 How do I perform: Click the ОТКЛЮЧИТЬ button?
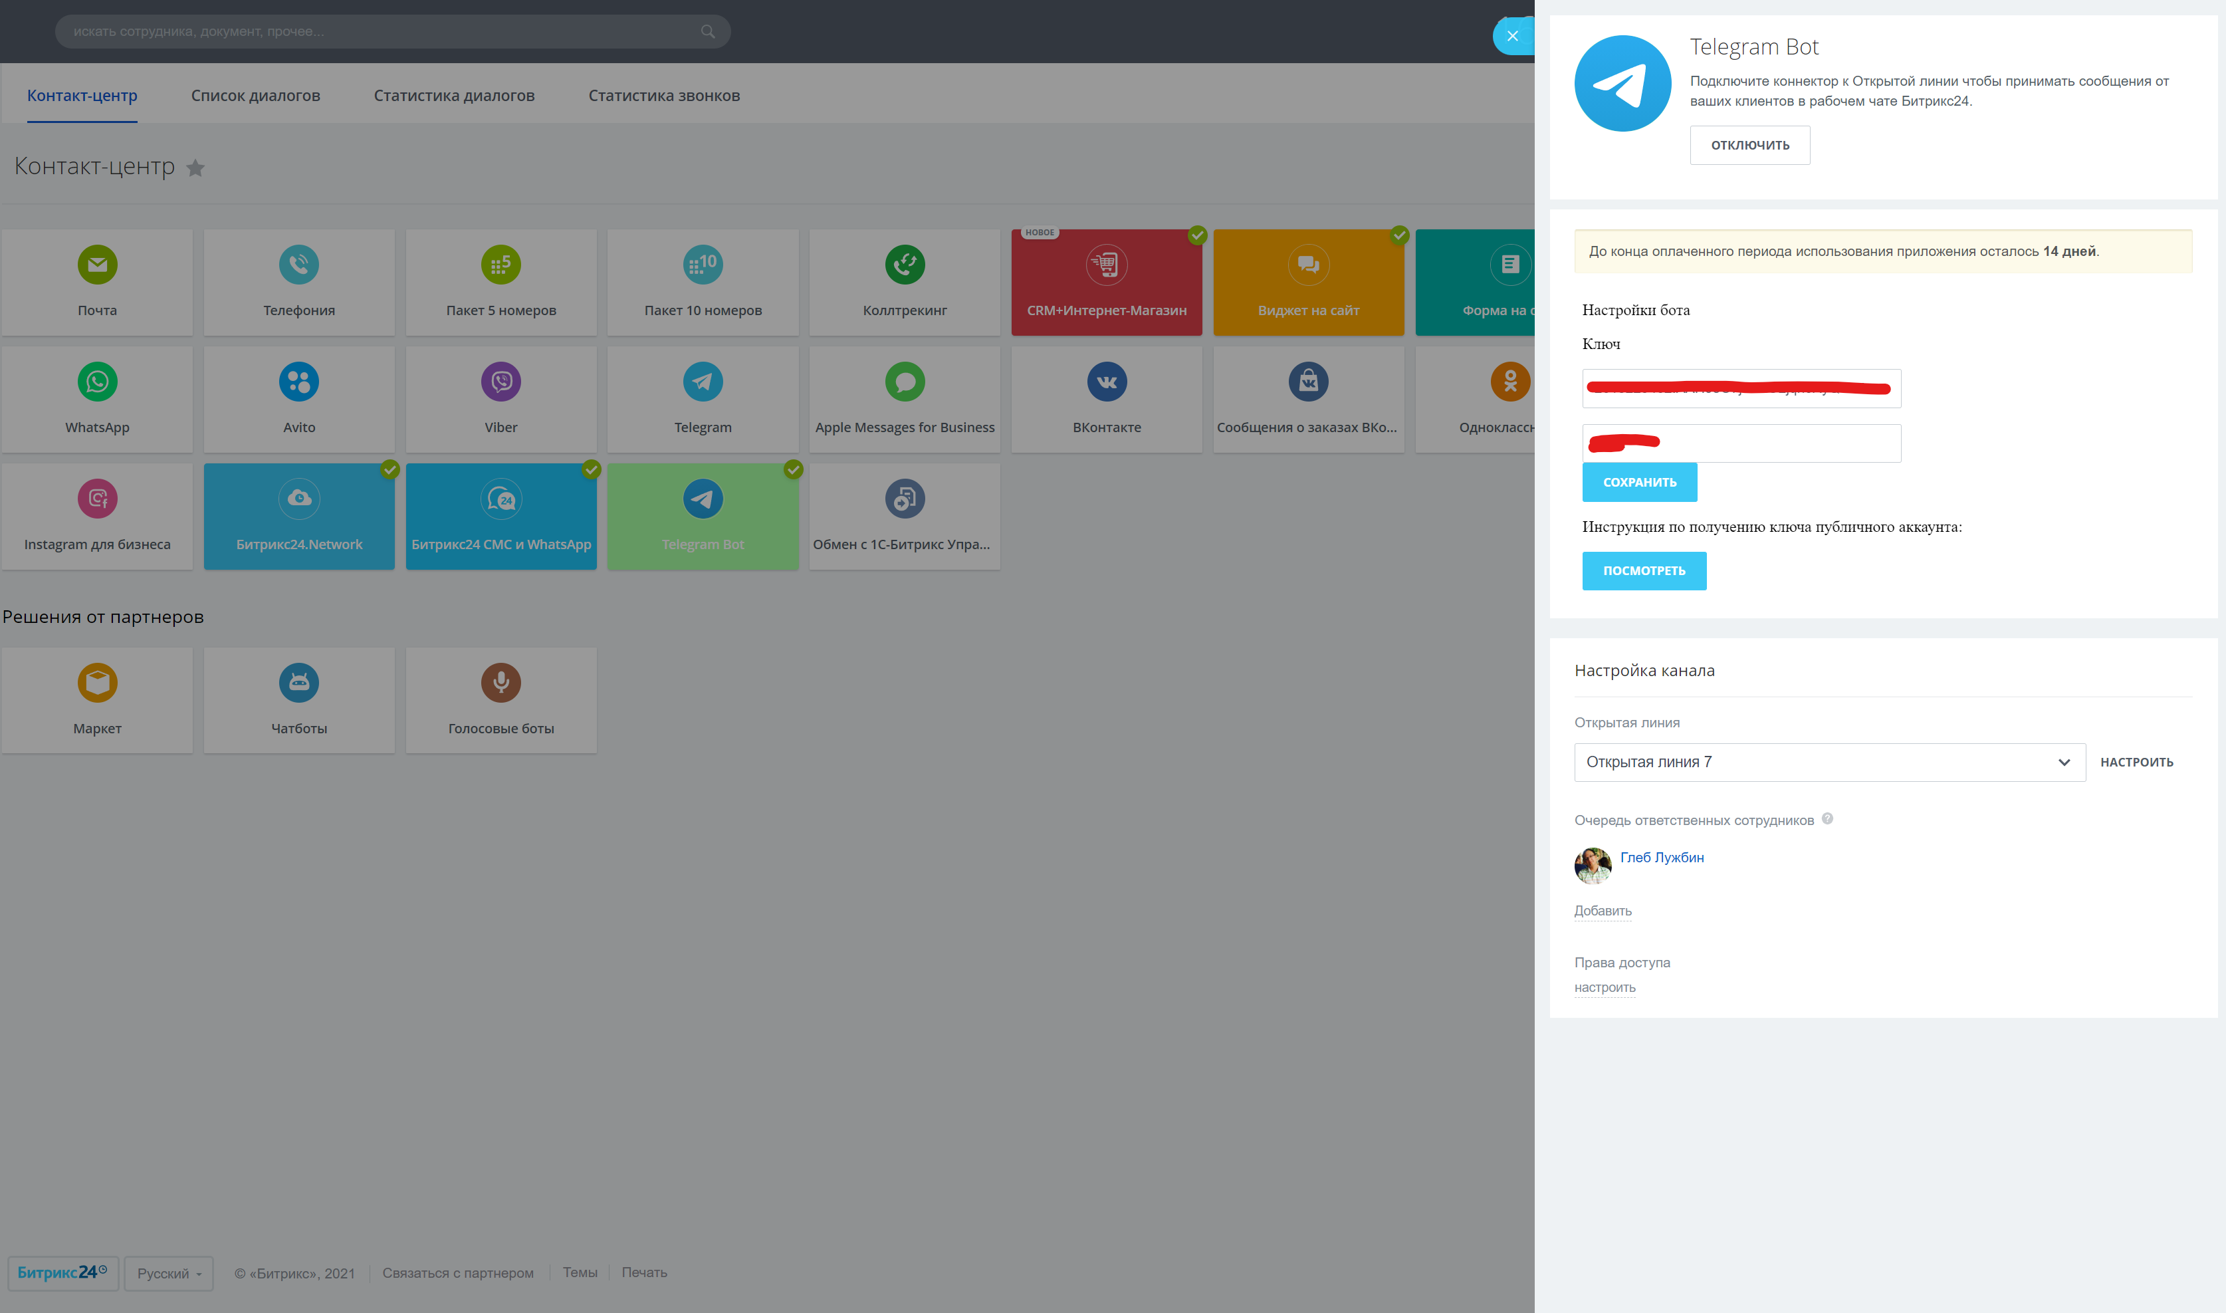click(x=1749, y=145)
